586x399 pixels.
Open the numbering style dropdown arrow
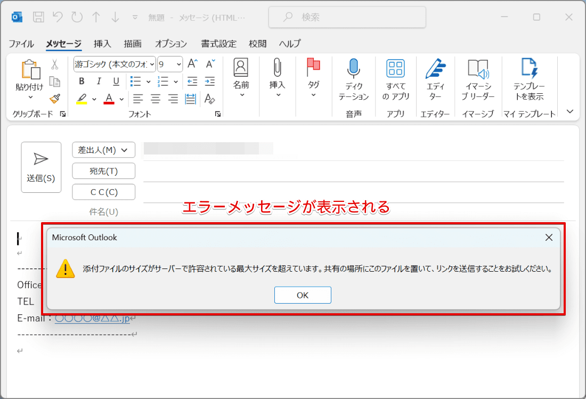point(176,82)
